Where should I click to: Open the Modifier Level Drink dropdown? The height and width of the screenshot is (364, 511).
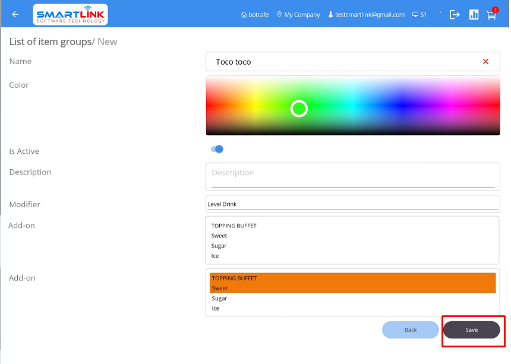(x=352, y=204)
